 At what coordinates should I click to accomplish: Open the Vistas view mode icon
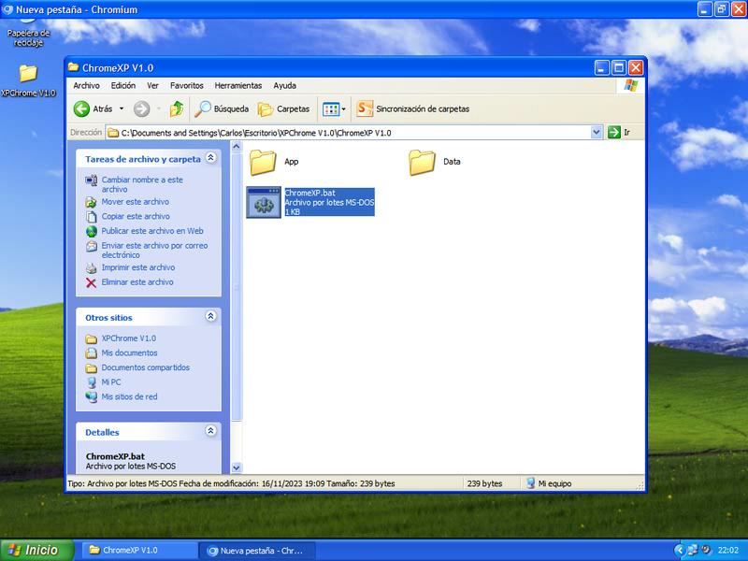tap(331, 109)
